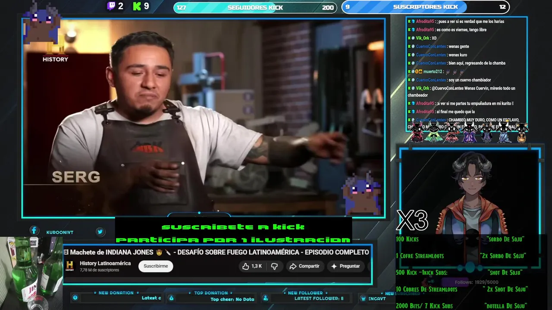Image resolution: width=552 pixels, height=310 pixels.
Task: Click CuervoConLentes 'wenas kuro' message
Action: (437, 55)
